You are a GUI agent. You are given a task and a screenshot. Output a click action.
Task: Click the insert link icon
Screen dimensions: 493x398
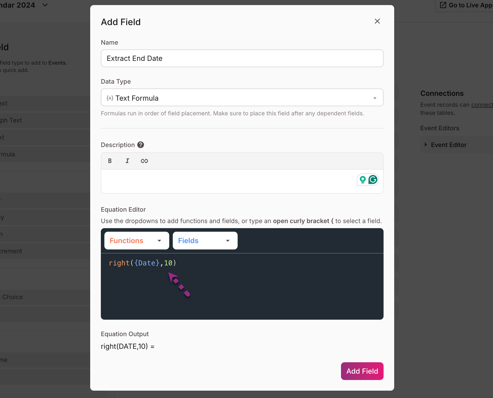[x=144, y=161]
